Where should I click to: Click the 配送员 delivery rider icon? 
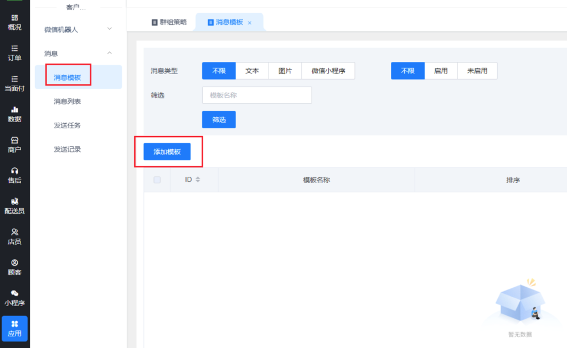[x=14, y=205]
